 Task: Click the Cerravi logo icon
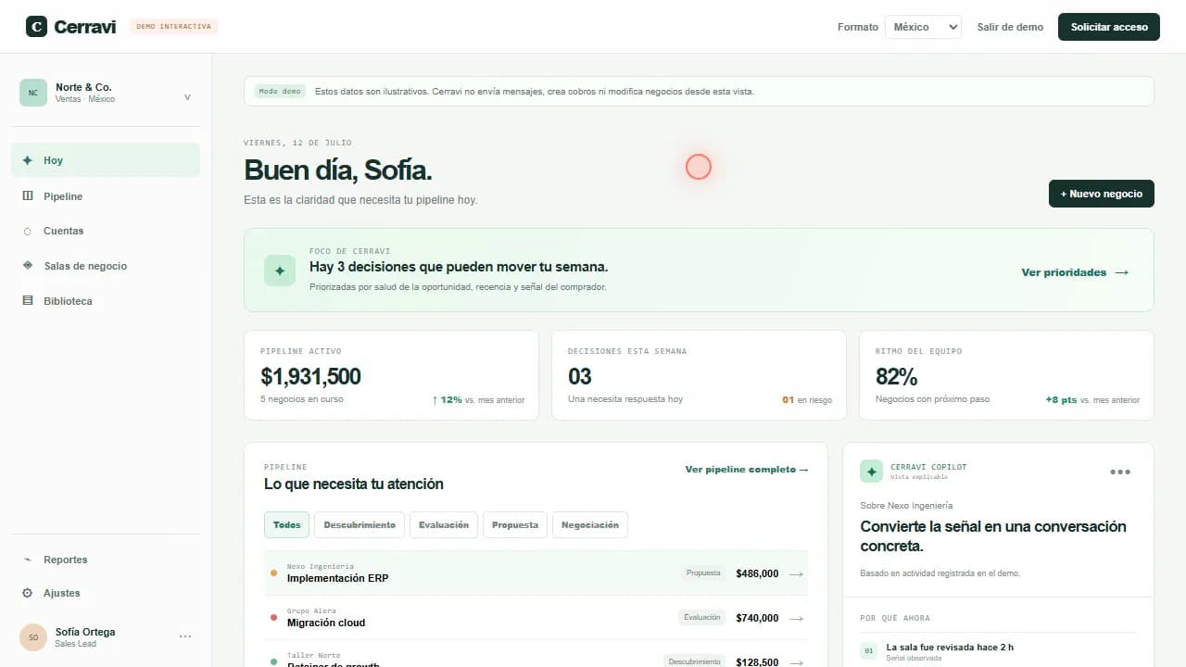[x=36, y=27]
